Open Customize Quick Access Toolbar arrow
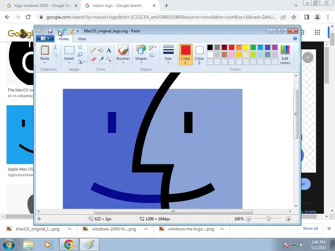This screenshot has width=335, height=251. tap(78, 31)
